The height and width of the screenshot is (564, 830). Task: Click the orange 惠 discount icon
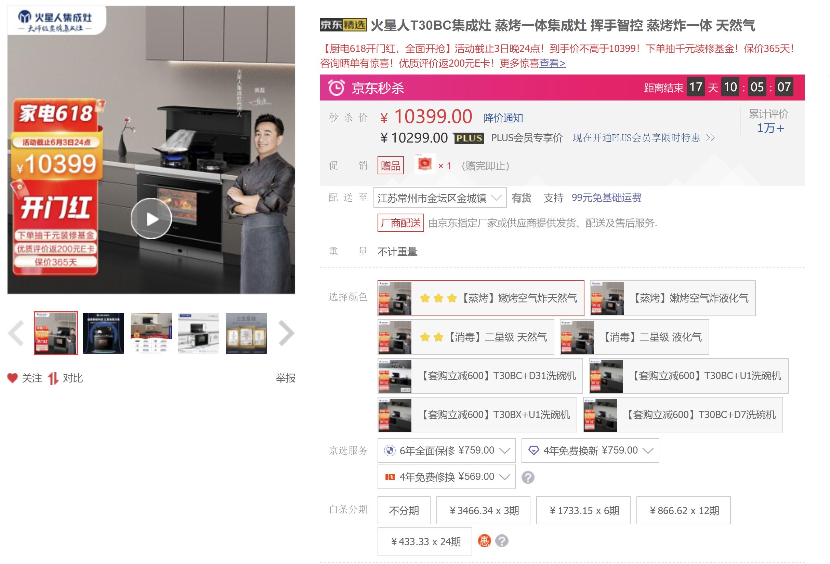click(x=485, y=541)
